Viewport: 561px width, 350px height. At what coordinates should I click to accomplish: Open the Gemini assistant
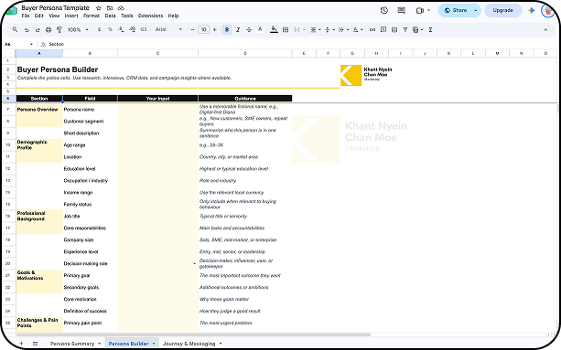[x=532, y=10]
